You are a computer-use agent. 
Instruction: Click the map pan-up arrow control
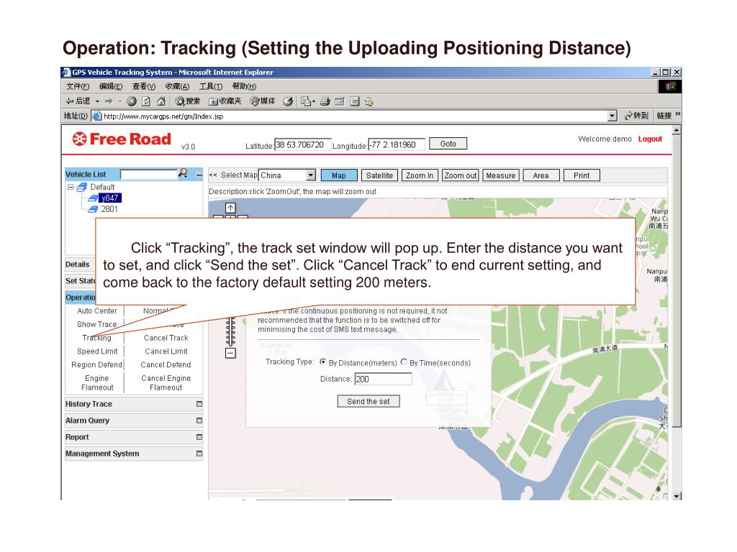pos(230,208)
